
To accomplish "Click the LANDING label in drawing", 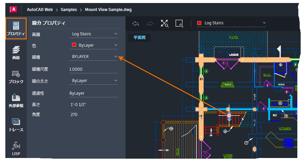I will pyautogui.click(x=234, y=55).
